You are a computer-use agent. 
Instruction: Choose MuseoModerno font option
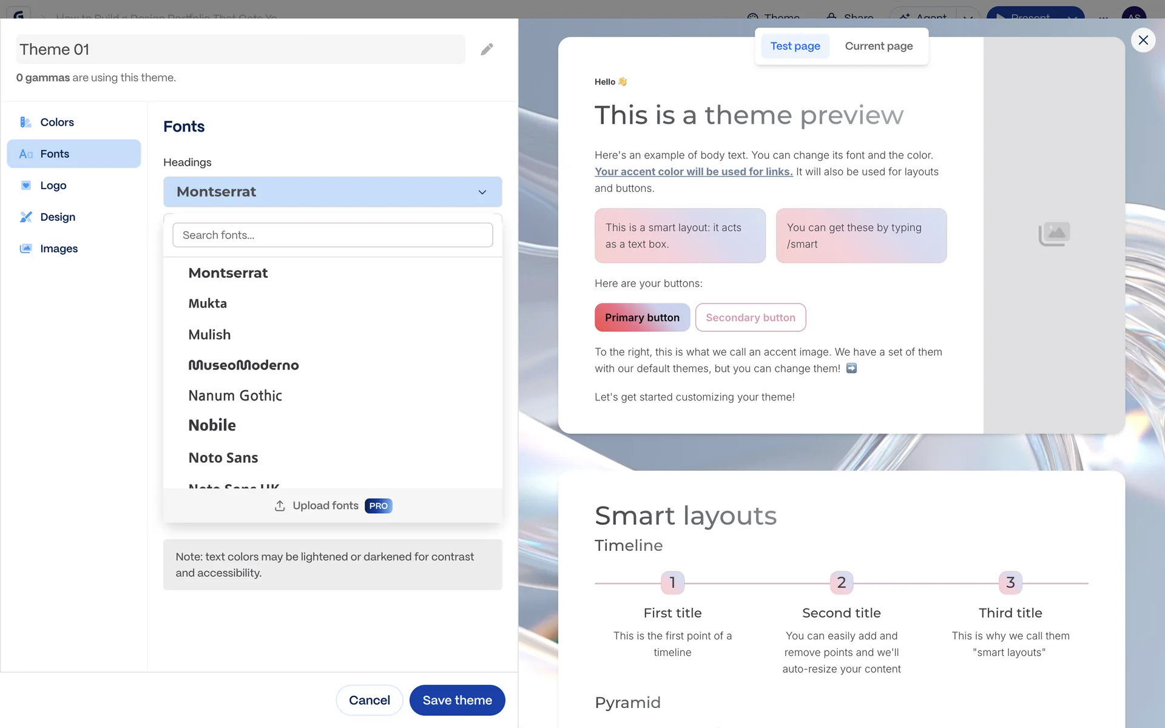pyautogui.click(x=243, y=365)
